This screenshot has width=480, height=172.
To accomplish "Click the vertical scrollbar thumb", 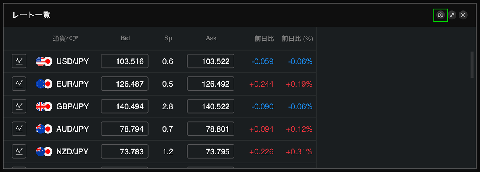I will (x=472, y=64).
